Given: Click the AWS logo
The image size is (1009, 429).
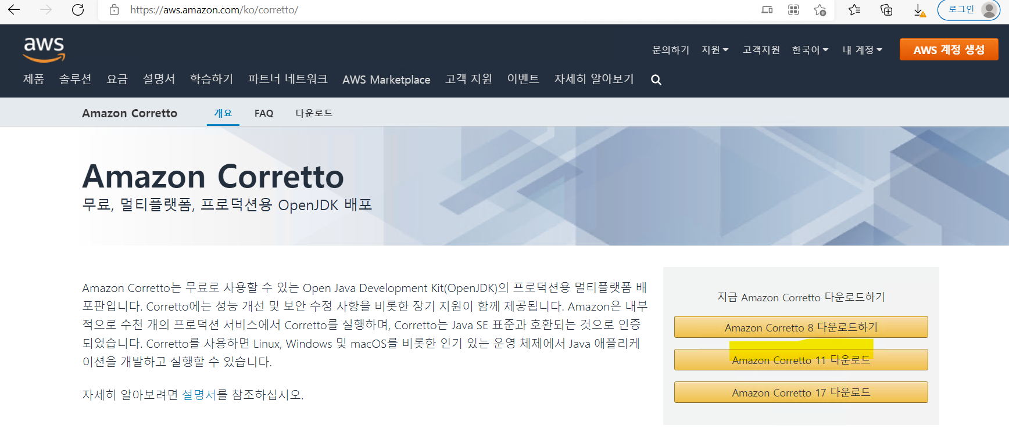Looking at the screenshot, I should [44, 49].
